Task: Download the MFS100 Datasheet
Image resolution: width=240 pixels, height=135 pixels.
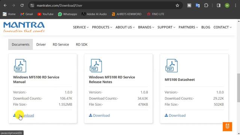Action: (175, 115)
